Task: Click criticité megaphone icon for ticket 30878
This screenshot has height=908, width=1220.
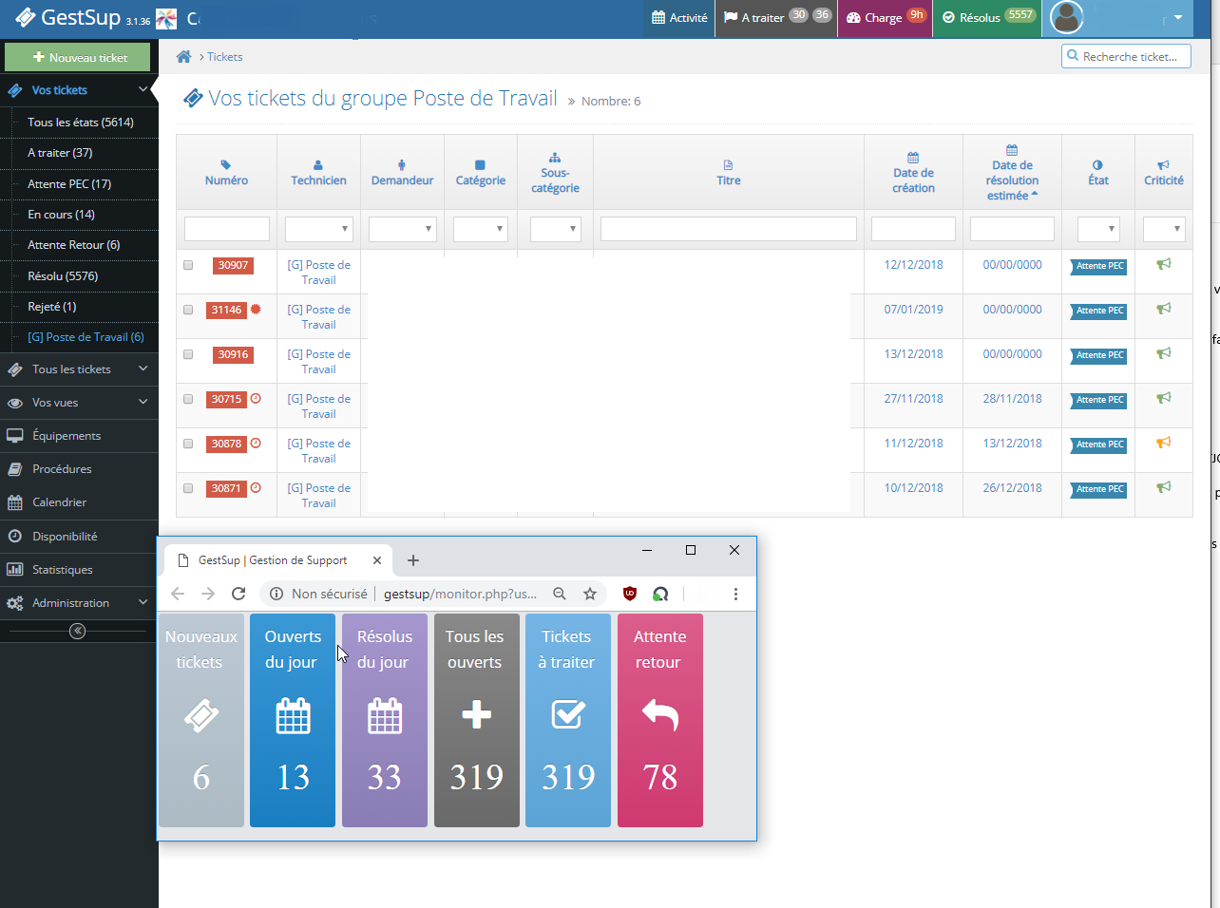Action: 1163,443
